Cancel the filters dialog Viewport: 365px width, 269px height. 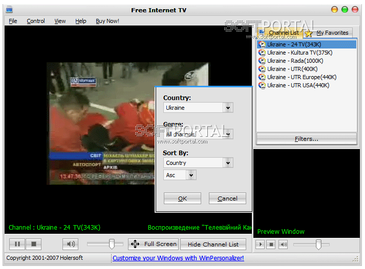pyautogui.click(x=227, y=199)
